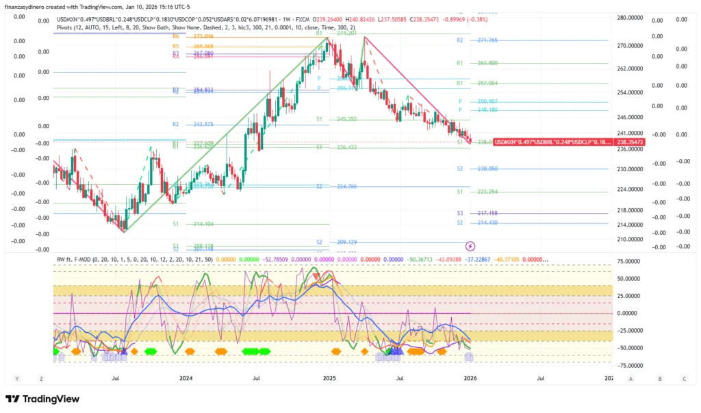The width and height of the screenshot is (701, 413).
Task: Click the 2024 label on time axis
Action: pyautogui.click(x=186, y=378)
